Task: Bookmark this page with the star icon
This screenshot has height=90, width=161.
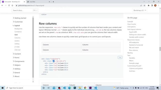Action: [144, 5]
